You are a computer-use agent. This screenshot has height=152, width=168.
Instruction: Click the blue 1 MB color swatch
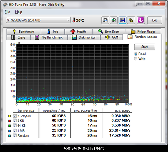click(10, 131)
